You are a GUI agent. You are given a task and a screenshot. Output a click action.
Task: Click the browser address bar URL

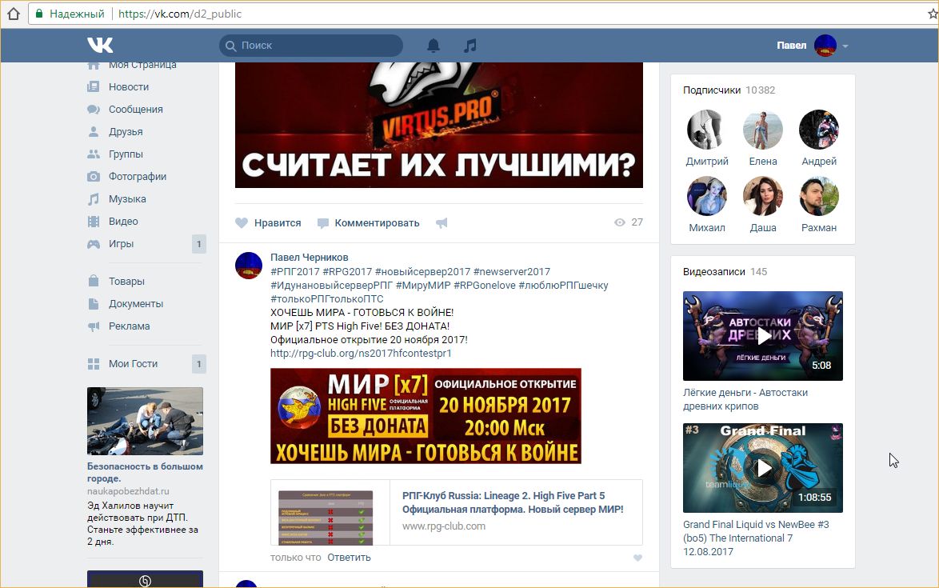click(180, 14)
